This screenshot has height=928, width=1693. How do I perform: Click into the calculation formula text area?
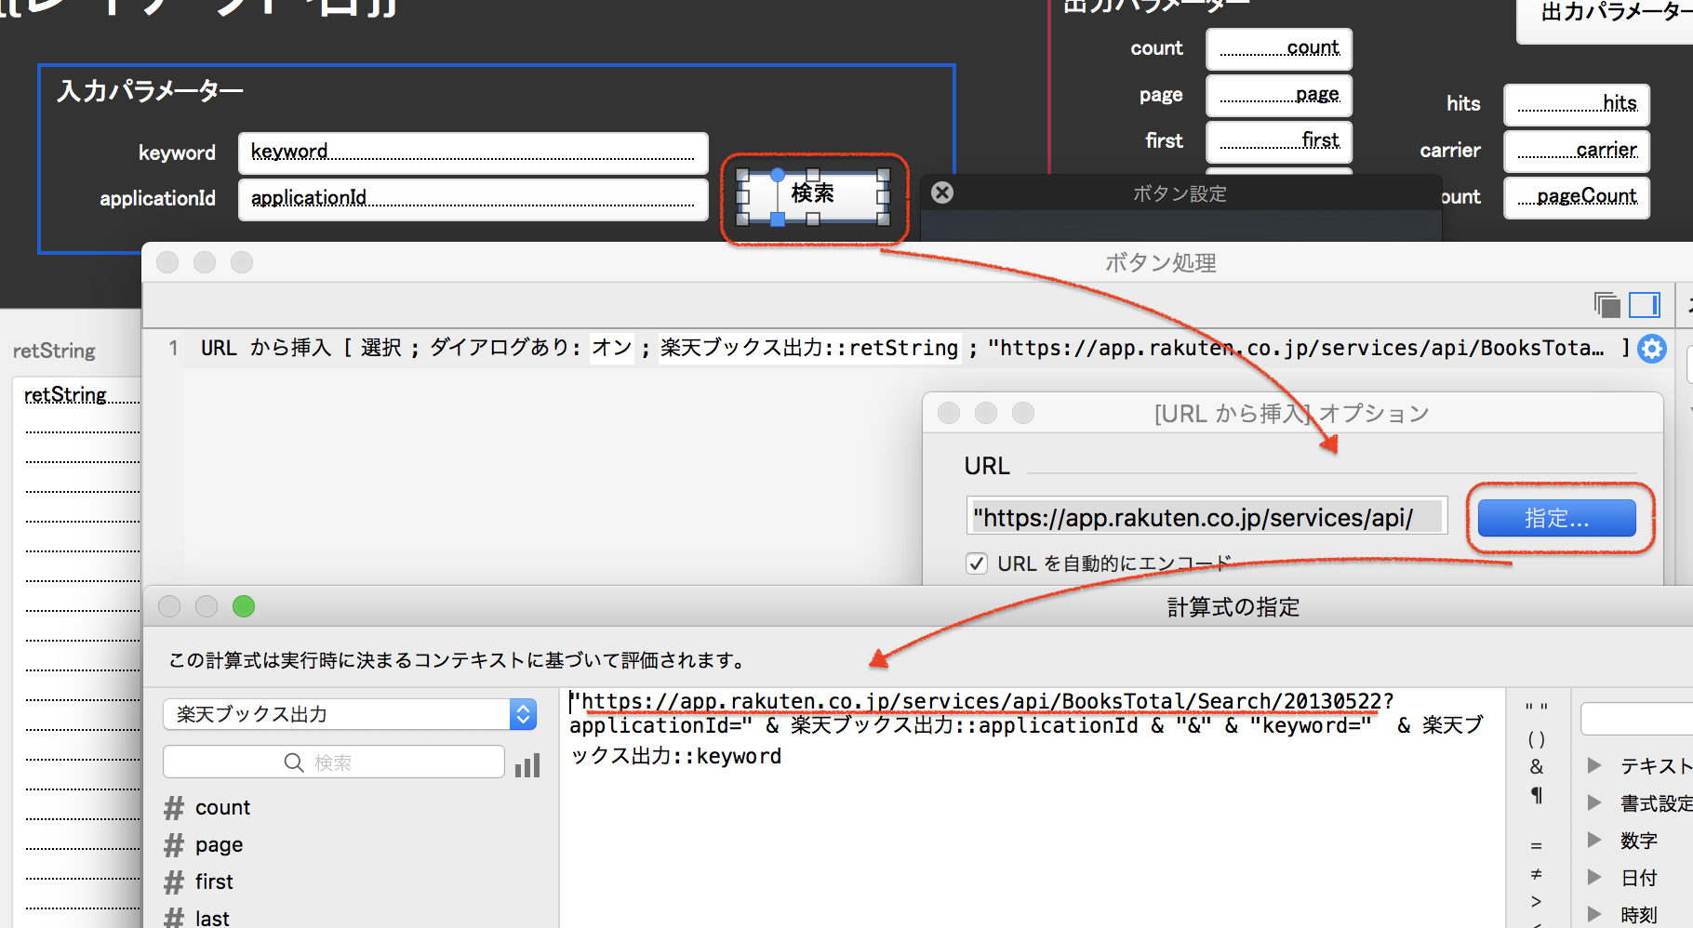[1033, 807]
